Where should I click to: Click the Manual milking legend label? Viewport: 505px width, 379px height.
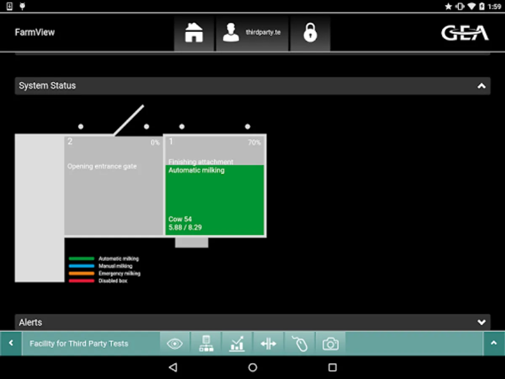(115, 266)
